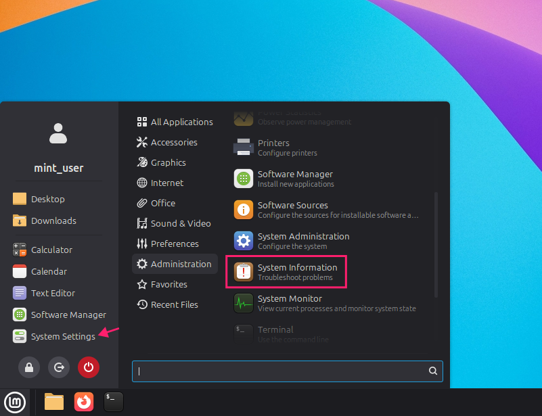The image size is (542, 416).
Task: Select the Sound & Video category
Action: pyautogui.click(x=175, y=223)
